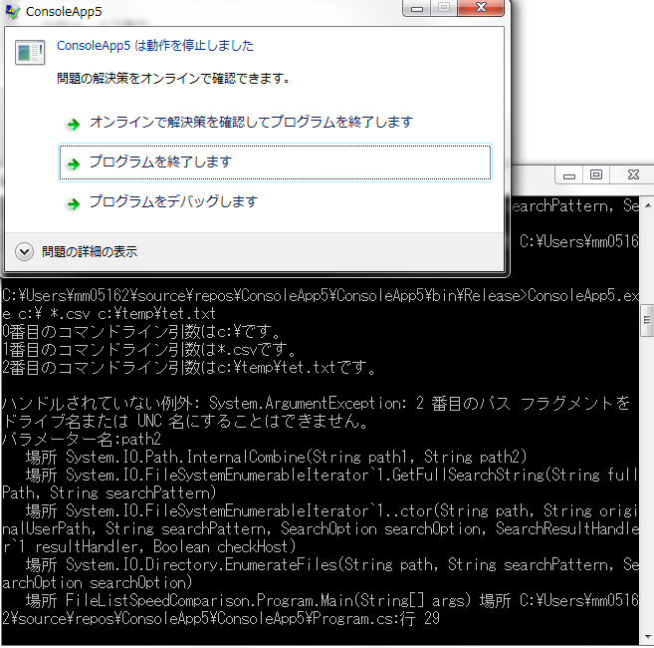Choose プログラムをデバッグします to debug the program
The width and height of the screenshot is (654, 648).
pyautogui.click(x=172, y=202)
